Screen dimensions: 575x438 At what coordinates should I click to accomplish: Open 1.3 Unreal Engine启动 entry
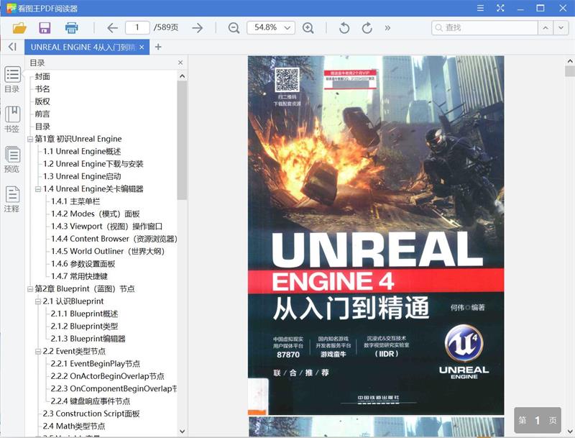tap(82, 176)
